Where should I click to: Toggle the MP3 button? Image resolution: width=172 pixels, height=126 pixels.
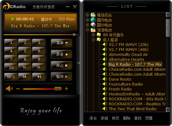pos(11,77)
